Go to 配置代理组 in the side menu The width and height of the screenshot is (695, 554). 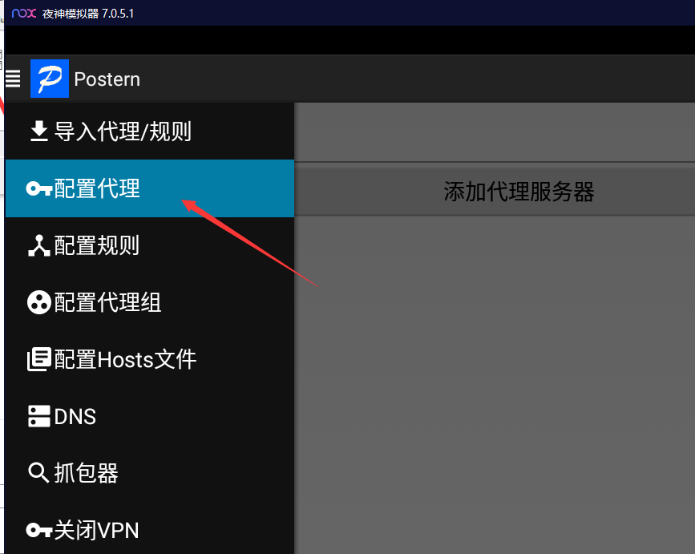click(x=107, y=303)
